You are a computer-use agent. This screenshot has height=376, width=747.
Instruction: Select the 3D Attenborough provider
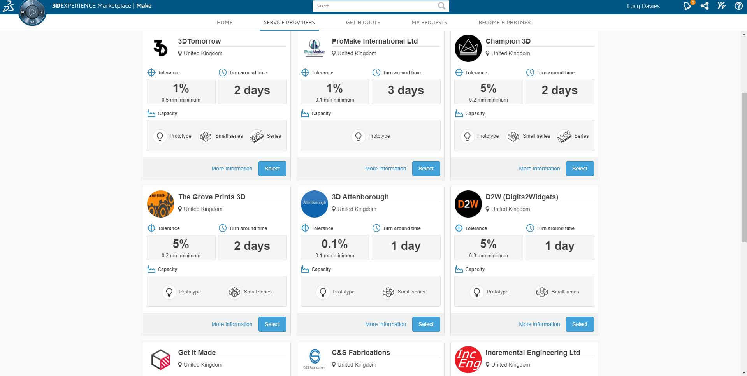426,324
